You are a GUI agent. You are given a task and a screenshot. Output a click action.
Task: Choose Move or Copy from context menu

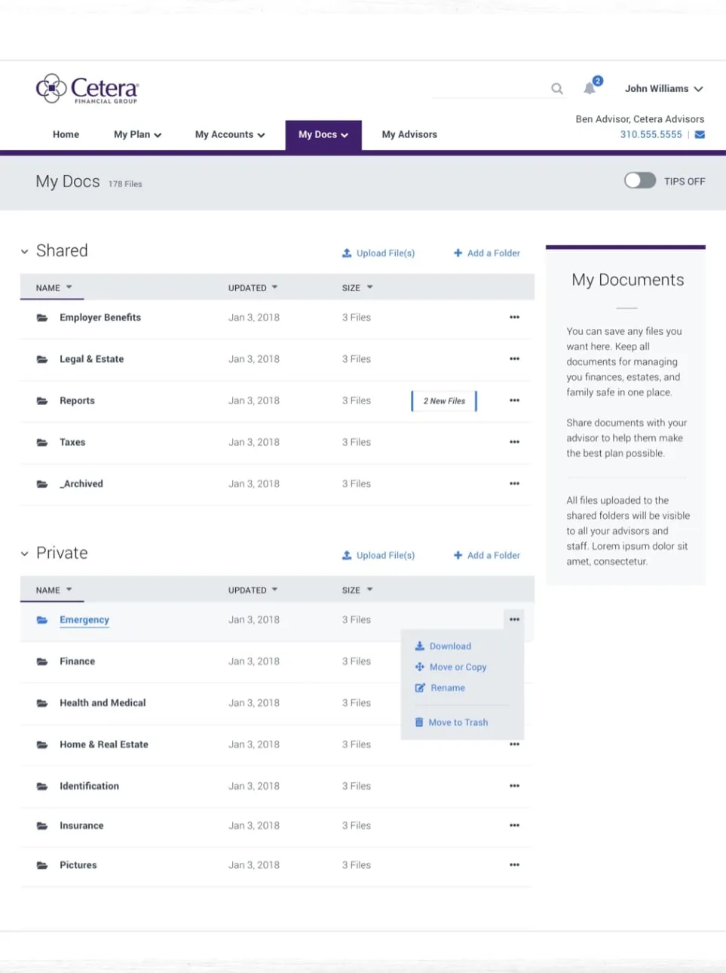451,668
